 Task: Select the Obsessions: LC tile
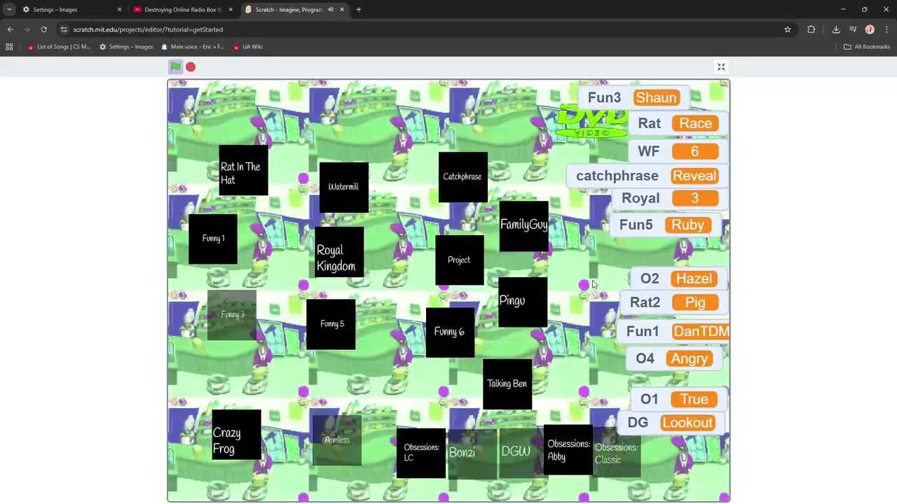(x=420, y=454)
